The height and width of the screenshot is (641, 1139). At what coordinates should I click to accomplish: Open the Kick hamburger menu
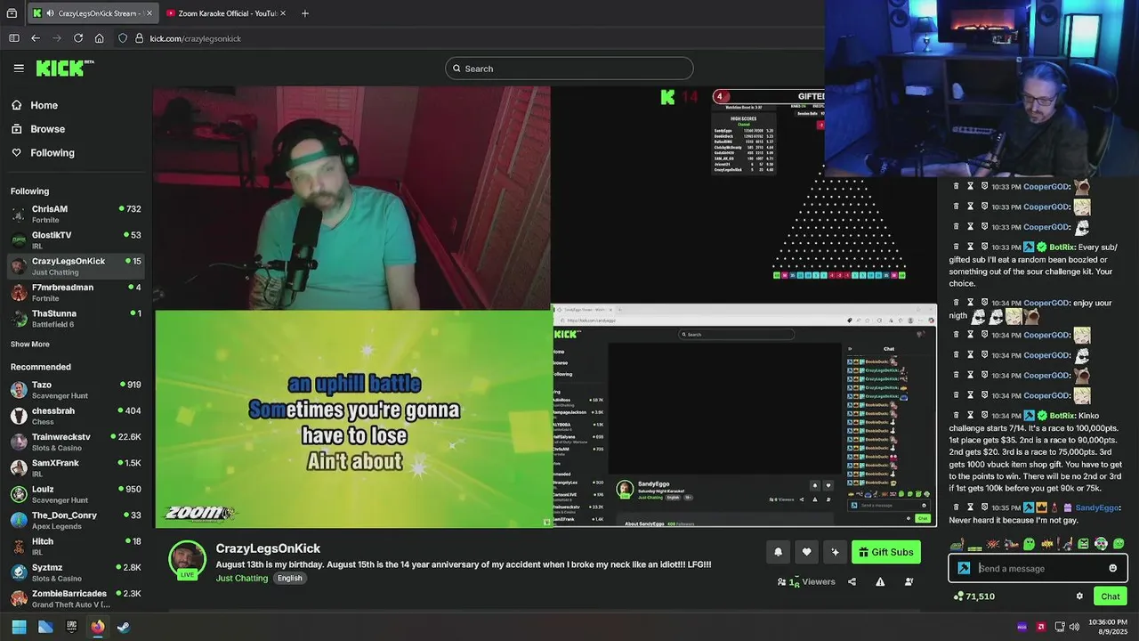click(19, 68)
